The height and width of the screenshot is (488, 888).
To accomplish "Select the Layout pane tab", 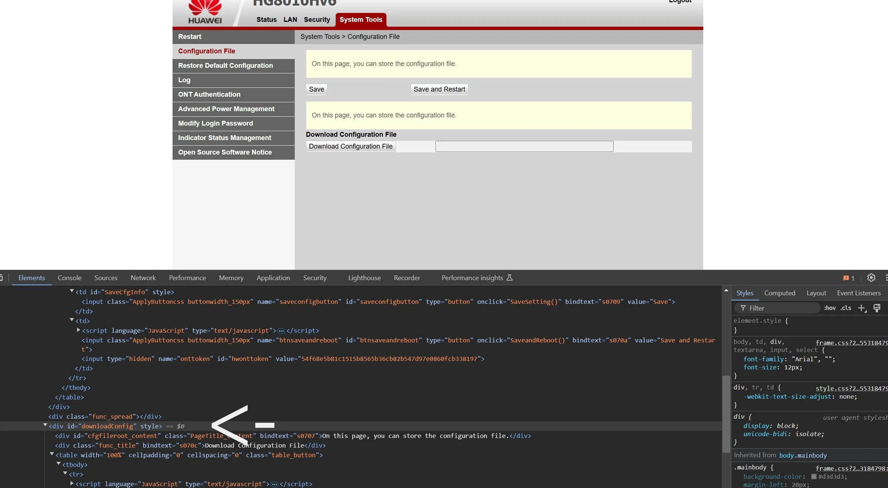I will [816, 293].
